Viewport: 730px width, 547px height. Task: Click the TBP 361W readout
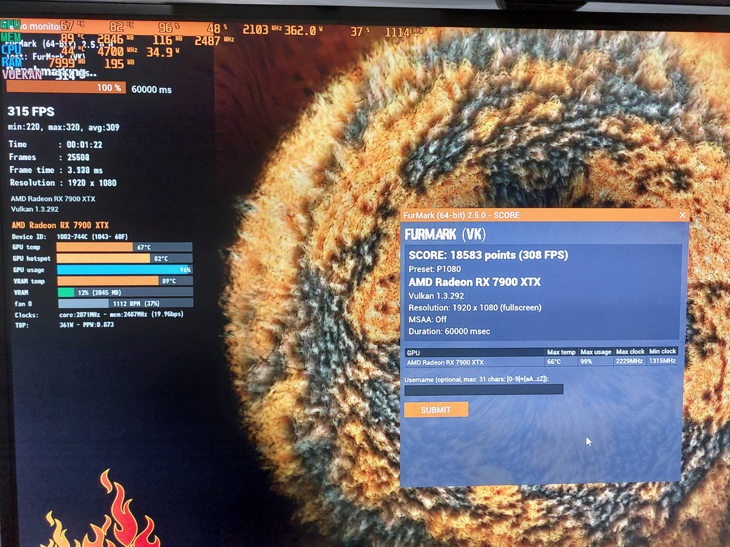[x=64, y=325]
